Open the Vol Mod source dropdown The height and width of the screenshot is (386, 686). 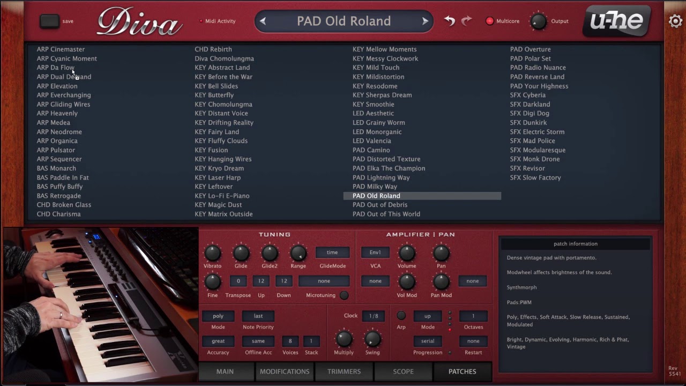(x=375, y=281)
